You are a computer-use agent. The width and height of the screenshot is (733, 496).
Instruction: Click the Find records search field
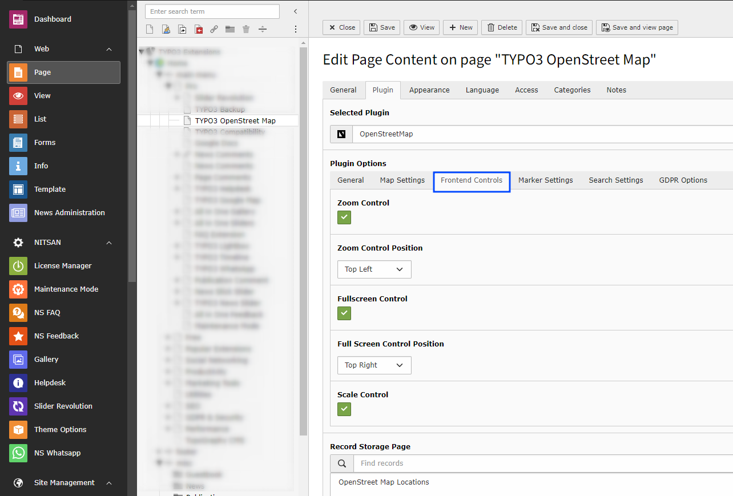tap(543, 463)
